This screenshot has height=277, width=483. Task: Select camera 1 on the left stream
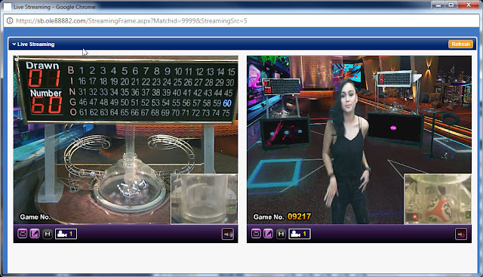pos(66,234)
